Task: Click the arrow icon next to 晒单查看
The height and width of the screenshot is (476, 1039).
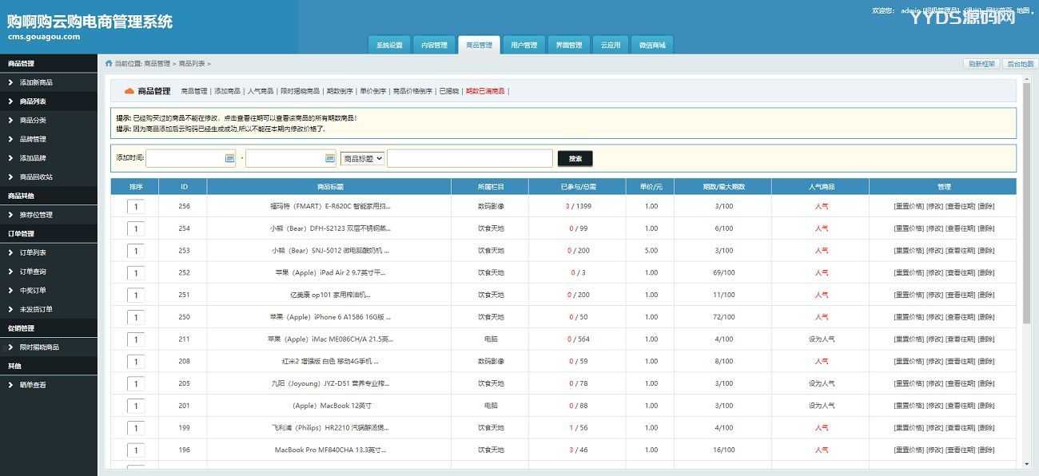Action: tap(10, 385)
